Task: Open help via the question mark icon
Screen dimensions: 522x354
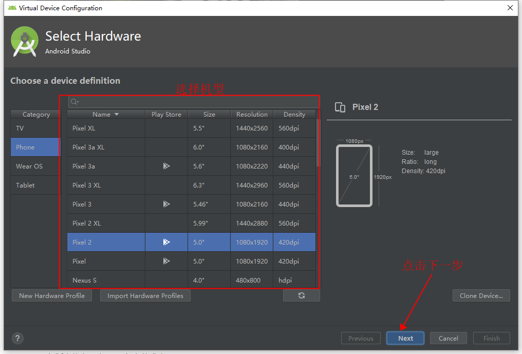Action: pos(17,338)
